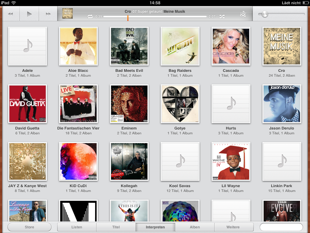The image size is (310, 233).
Task: Tap the Linkin Park artist name
Action: click(282, 186)
